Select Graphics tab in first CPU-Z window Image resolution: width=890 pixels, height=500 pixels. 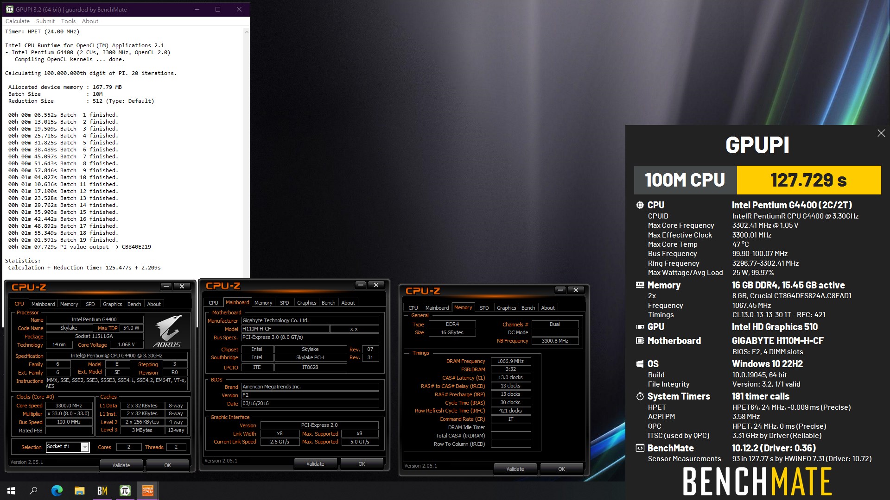(x=113, y=304)
